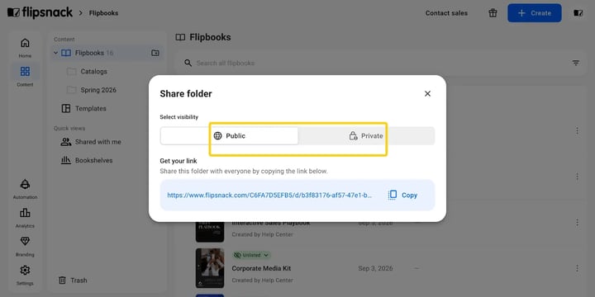Click the search magnifier icon

pos(188,63)
